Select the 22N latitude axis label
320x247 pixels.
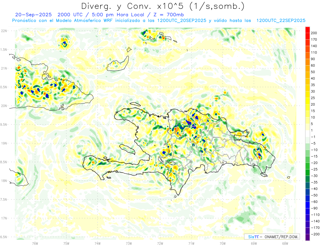click(x=4, y=31)
